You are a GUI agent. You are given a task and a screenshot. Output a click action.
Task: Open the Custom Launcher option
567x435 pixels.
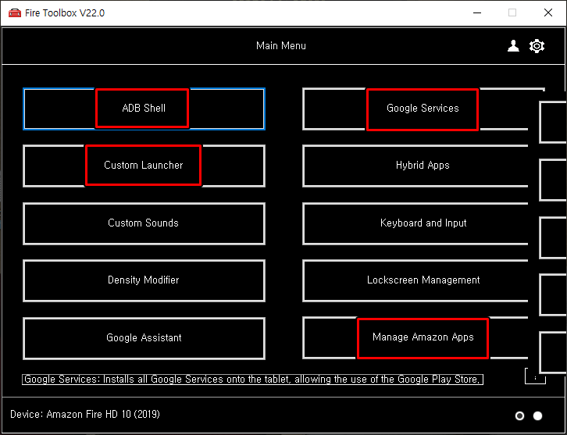pyautogui.click(x=144, y=166)
